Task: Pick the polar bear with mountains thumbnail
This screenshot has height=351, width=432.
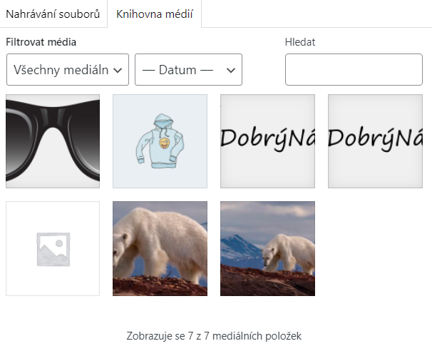Action: [x=267, y=249]
